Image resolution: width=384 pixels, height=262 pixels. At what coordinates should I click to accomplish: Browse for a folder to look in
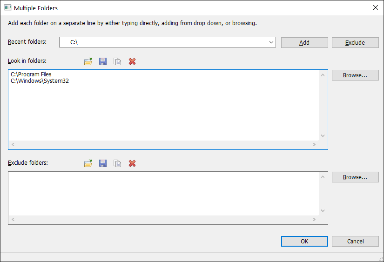[x=355, y=75]
